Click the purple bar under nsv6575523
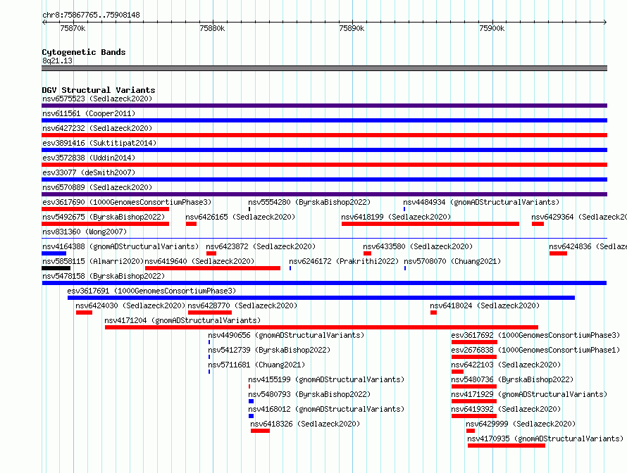Image resolution: width=627 pixels, height=473 pixels. click(x=324, y=106)
